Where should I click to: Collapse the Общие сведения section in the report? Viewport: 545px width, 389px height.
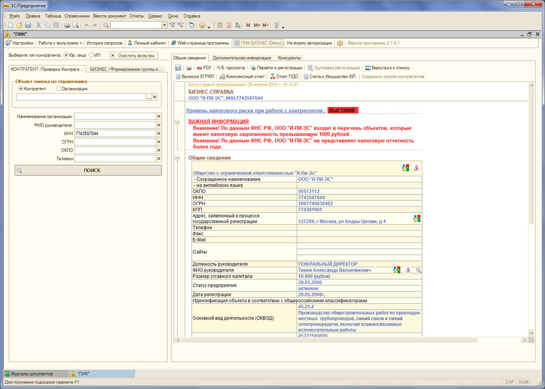point(178,158)
